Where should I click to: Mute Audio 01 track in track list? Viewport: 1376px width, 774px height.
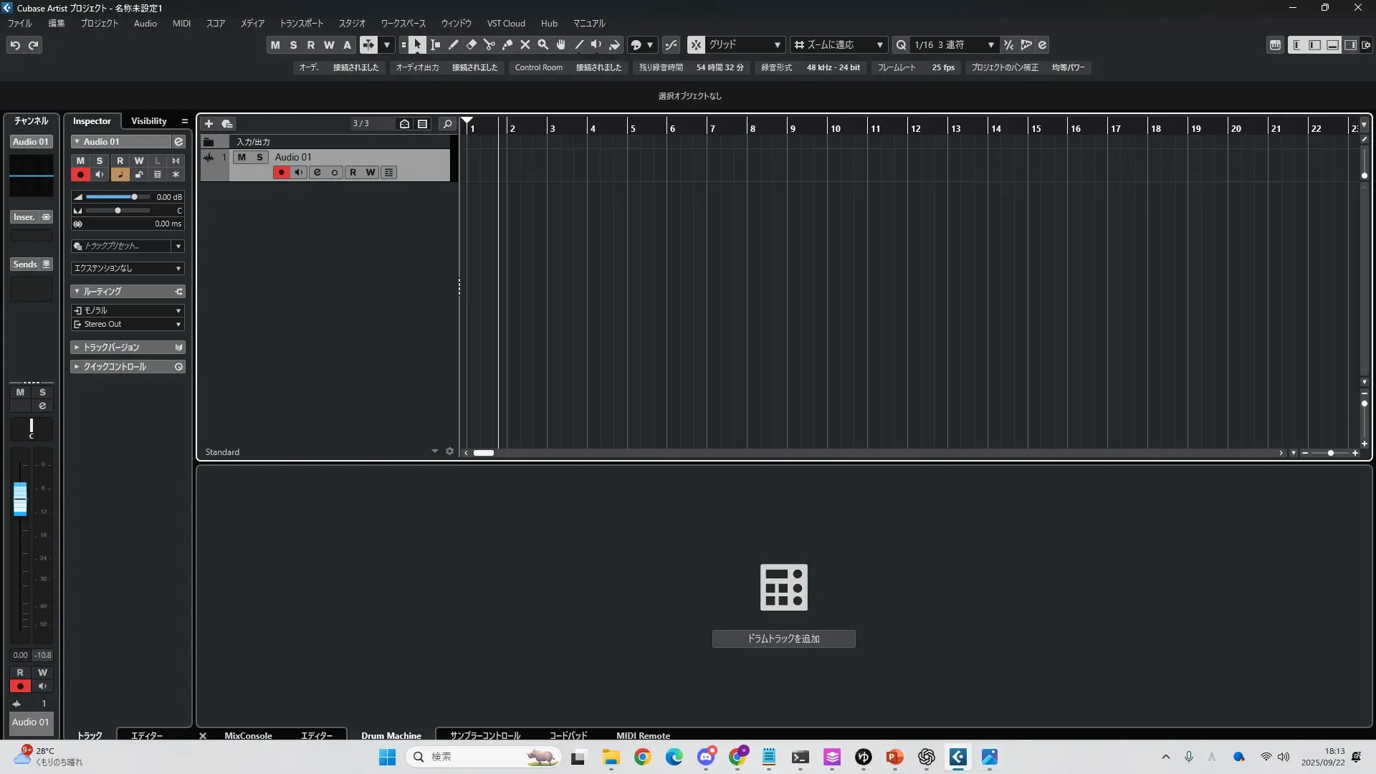coord(242,157)
